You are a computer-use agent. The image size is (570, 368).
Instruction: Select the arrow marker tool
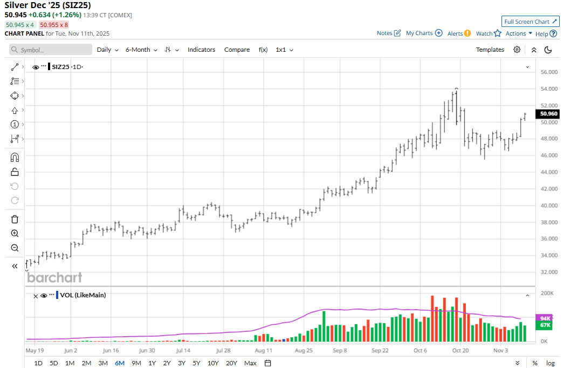click(x=15, y=110)
